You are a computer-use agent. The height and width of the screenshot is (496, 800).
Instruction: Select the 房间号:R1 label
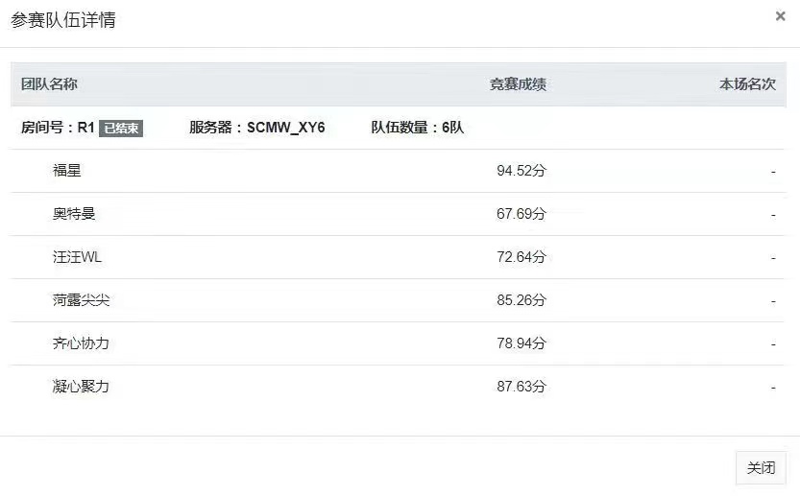coord(58,128)
